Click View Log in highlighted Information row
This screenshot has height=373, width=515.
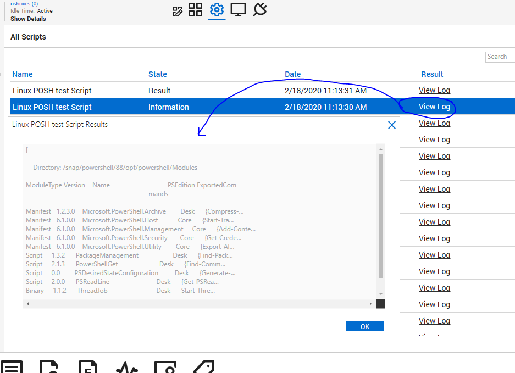click(434, 107)
